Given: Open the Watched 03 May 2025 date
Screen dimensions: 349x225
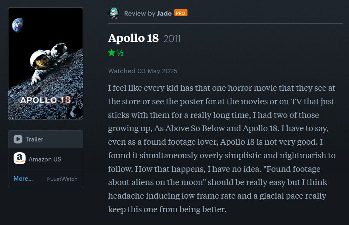Looking at the screenshot, I should click(x=143, y=71).
